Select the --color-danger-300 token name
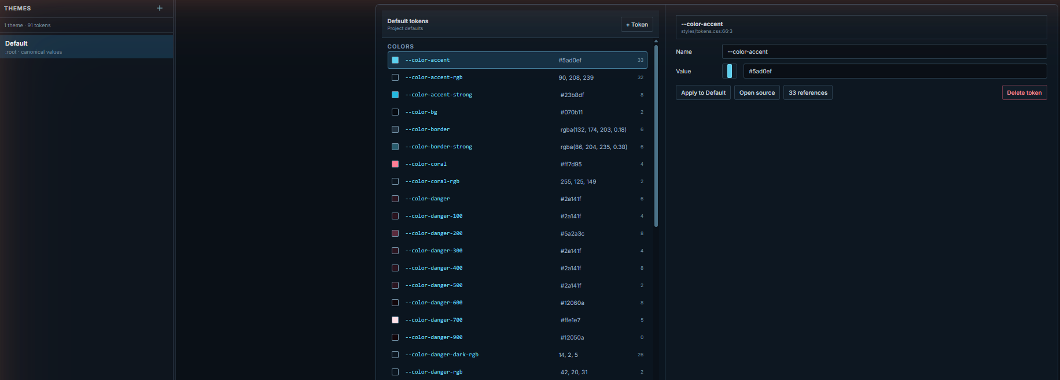Image resolution: width=1060 pixels, height=380 pixels. 434,251
